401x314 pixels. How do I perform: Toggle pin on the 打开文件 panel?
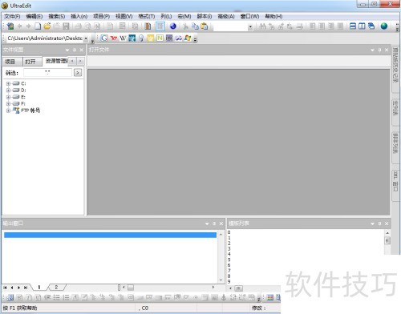click(x=379, y=50)
